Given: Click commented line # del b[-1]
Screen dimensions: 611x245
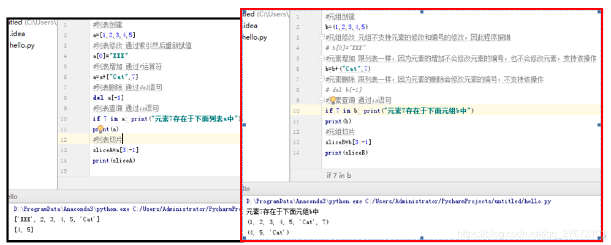Looking at the screenshot, I should pos(344,90).
